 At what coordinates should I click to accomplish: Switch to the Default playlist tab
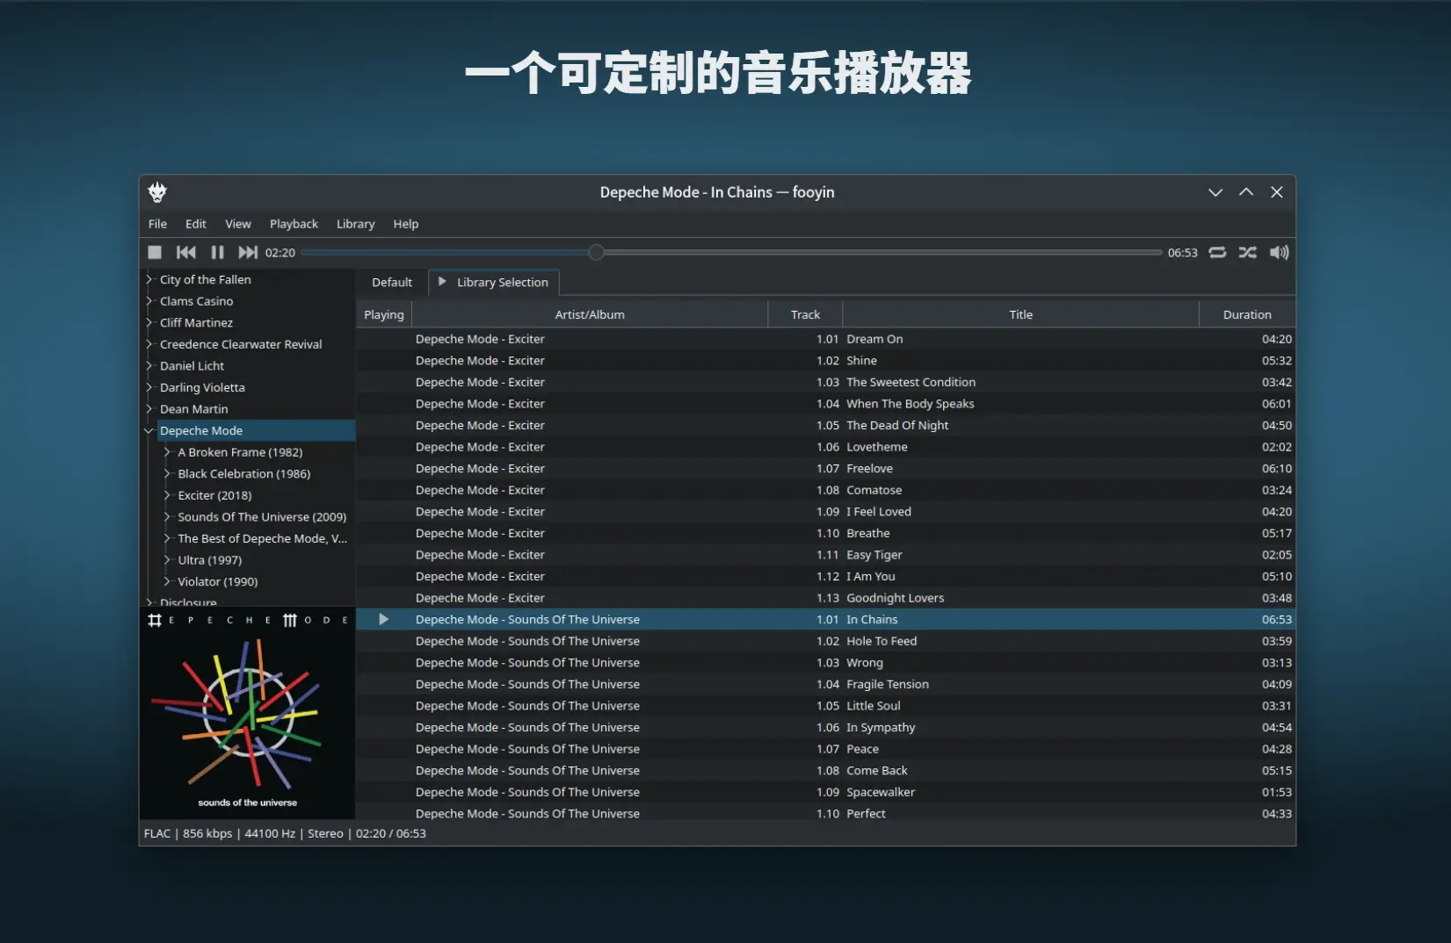tap(391, 283)
